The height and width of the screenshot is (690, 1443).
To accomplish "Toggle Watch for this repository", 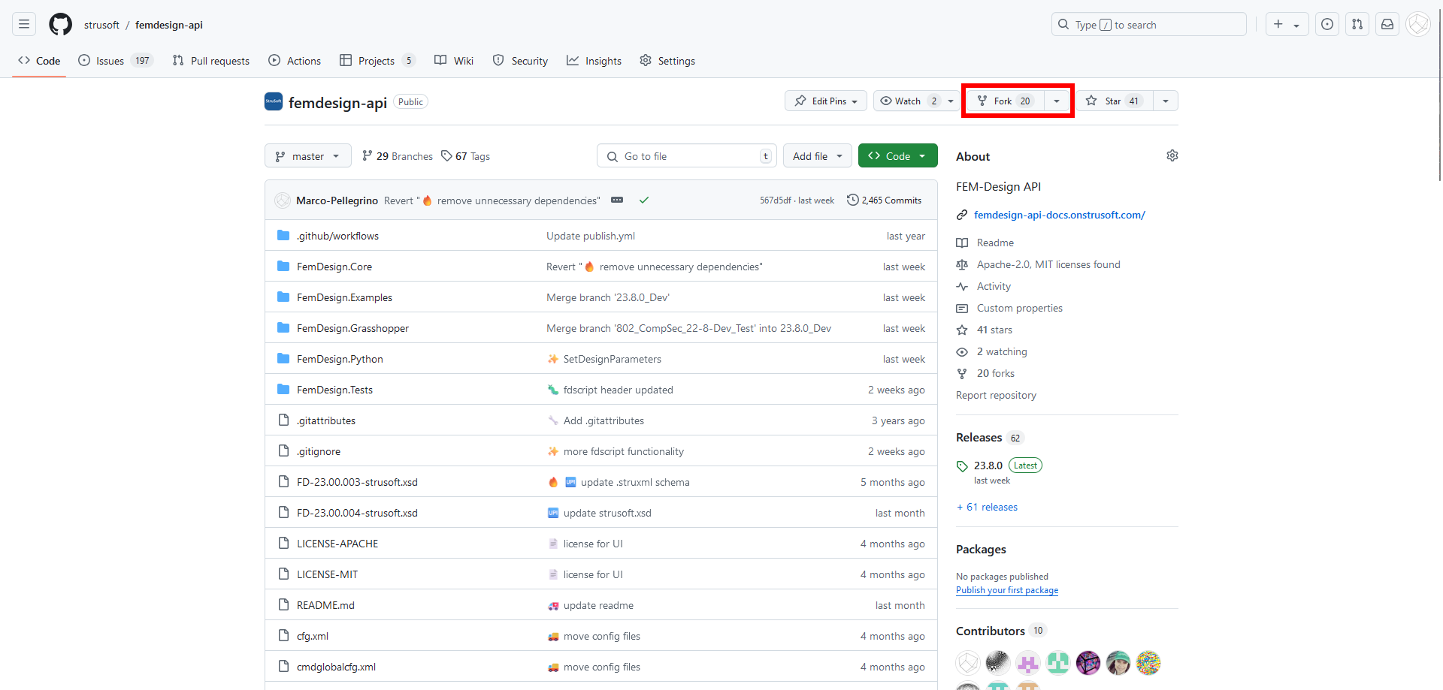I will [x=908, y=101].
